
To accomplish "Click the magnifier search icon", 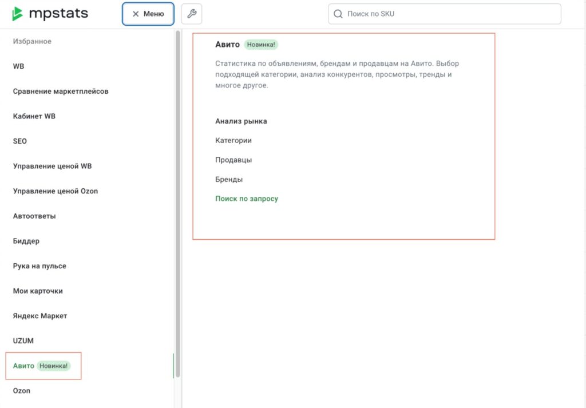I will pos(338,14).
